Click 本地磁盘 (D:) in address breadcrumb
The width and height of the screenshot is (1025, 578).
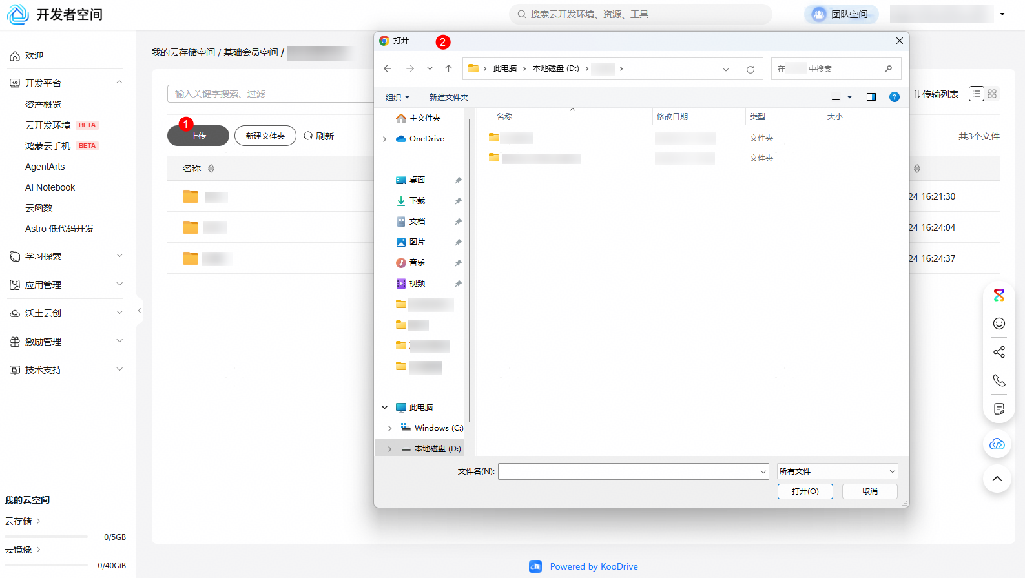tap(556, 68)
